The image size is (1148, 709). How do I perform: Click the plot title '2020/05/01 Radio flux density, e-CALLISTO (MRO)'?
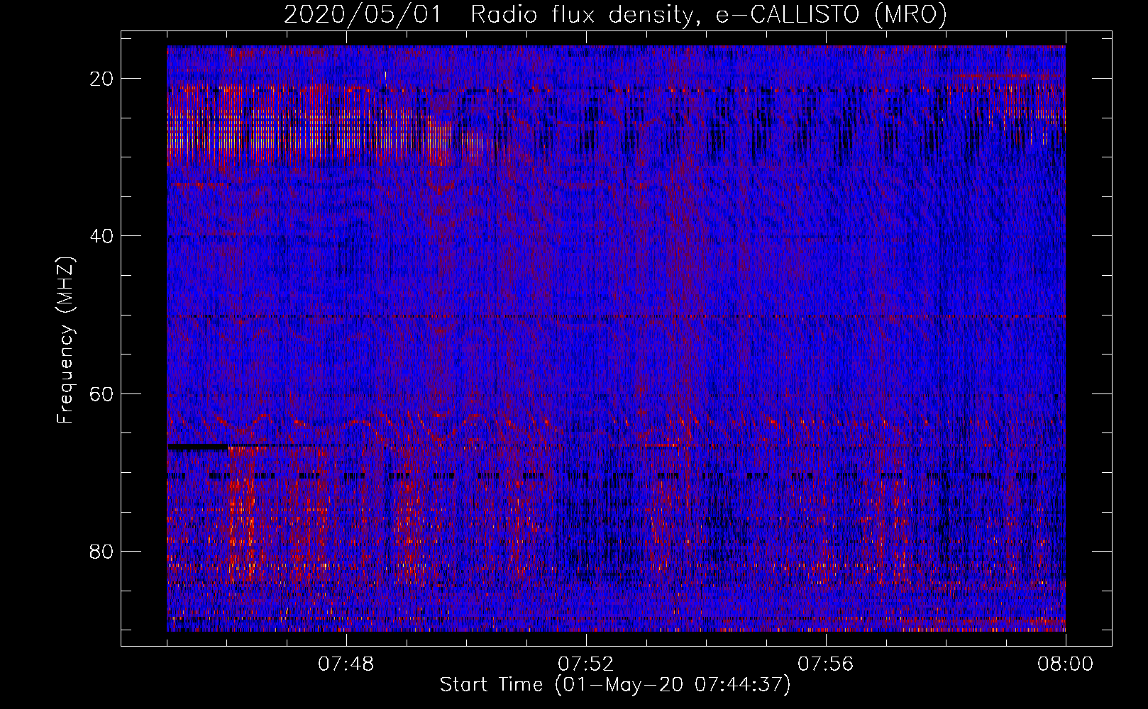(615, 15)
